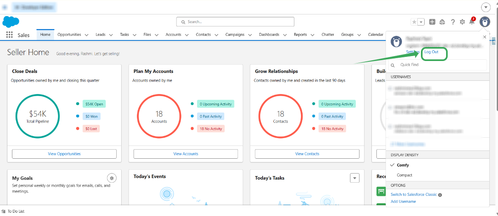Open the Setup gear icon
The width and height of the screenshot is (498, 216).
tap(462, 22)
